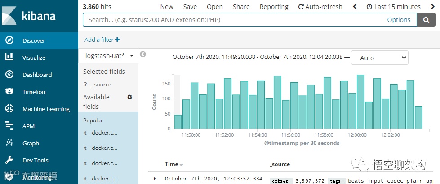440x184 pixels.
Task: Click the _source column header
Action: tap(280, 164)
